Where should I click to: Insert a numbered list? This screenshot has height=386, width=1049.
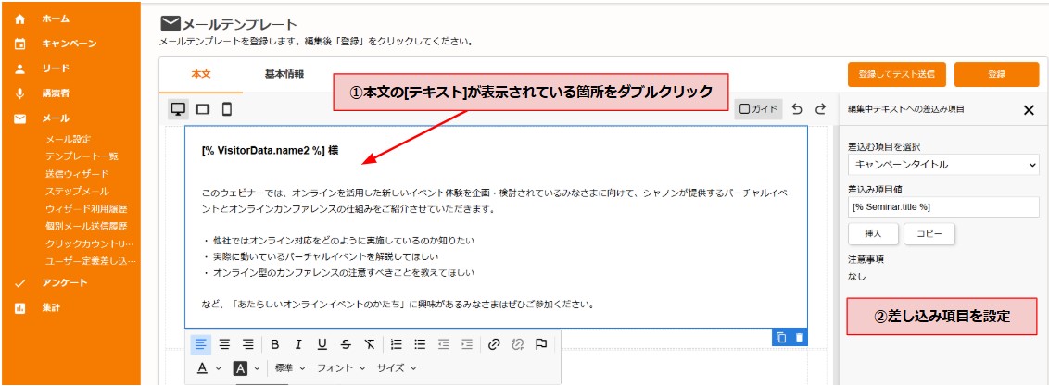(397, 344)
